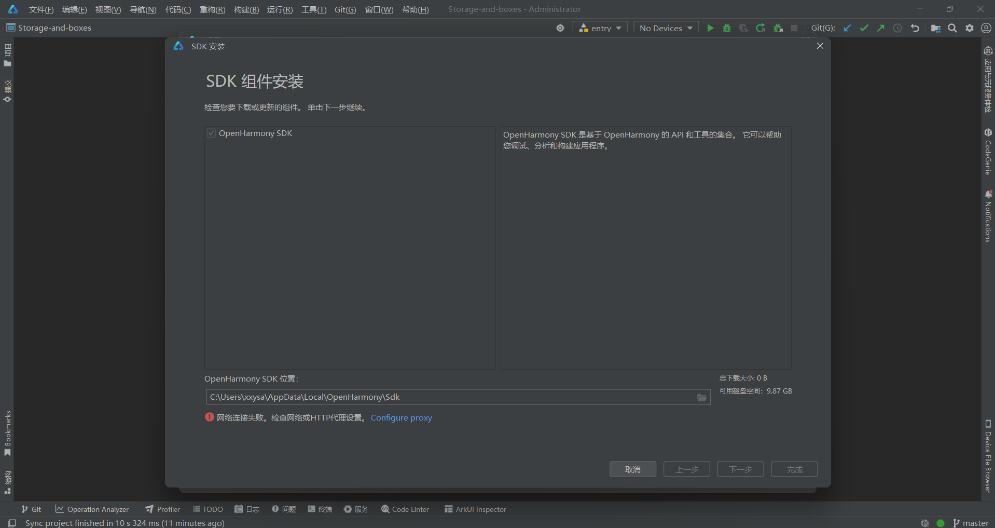Click the 下一步 next button
This screenshot has height=528, width=995.
[x=741, y=469]
